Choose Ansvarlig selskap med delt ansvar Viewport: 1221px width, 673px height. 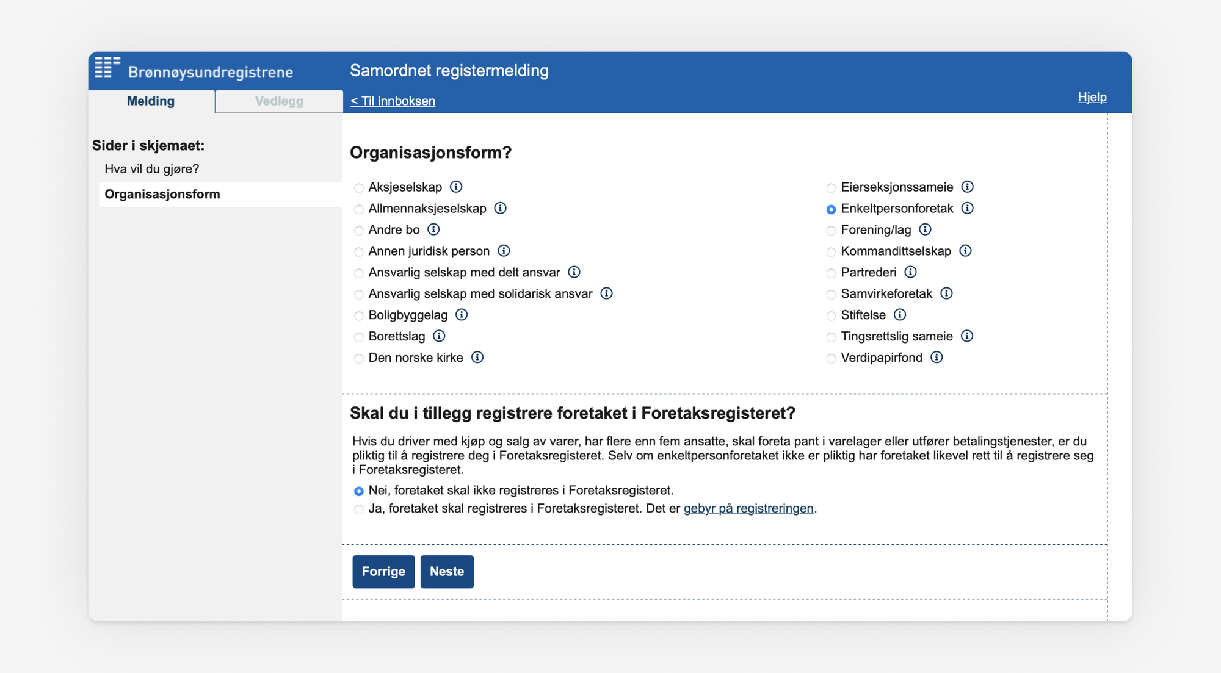click(358, 273)
